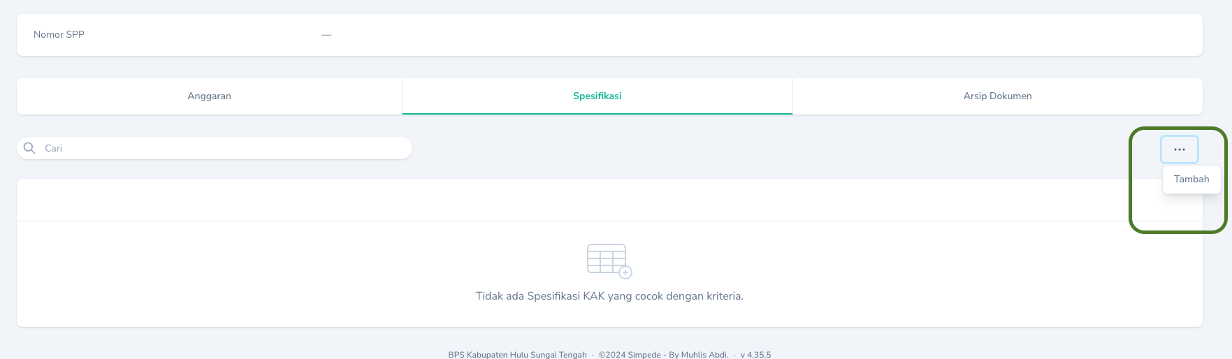Click the ©2024 Simpede by Muhlis Abdi text
The height and width of the screenshot is (359, 1232).
[x=663, y=355]
